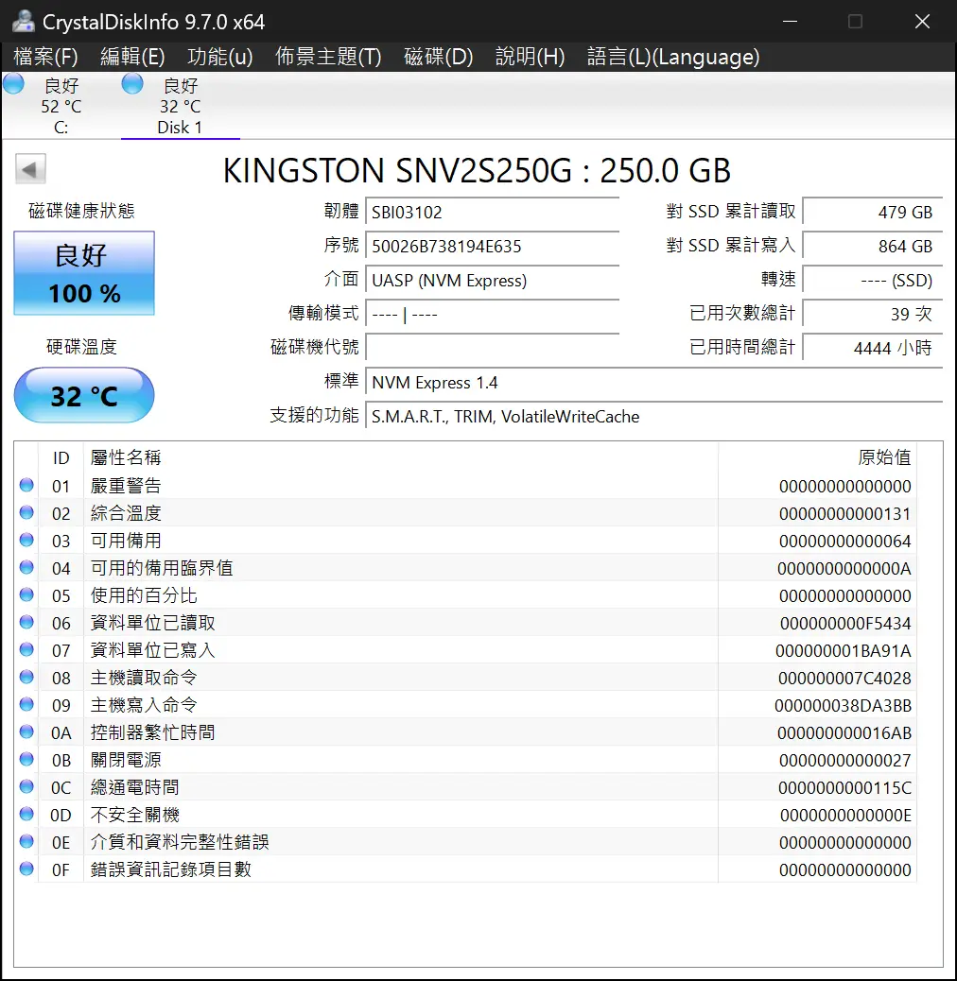Open the 檔案(F) menu
Image resolution: width=957 pixels, height=981 pixels.
[45, 57]
